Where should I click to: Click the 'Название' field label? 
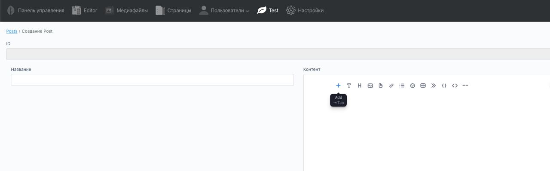click(x=21, y=69)
